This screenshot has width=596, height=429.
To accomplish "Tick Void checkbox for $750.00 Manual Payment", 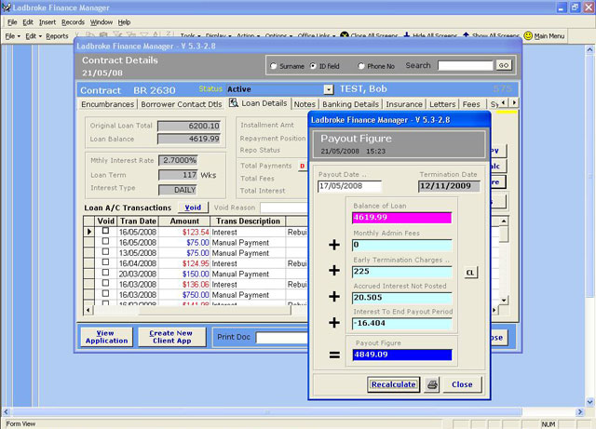I will click(x=105, y=293).
